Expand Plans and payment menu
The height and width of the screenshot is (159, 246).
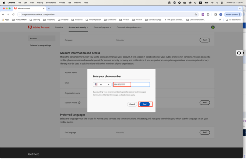point(102,27)
